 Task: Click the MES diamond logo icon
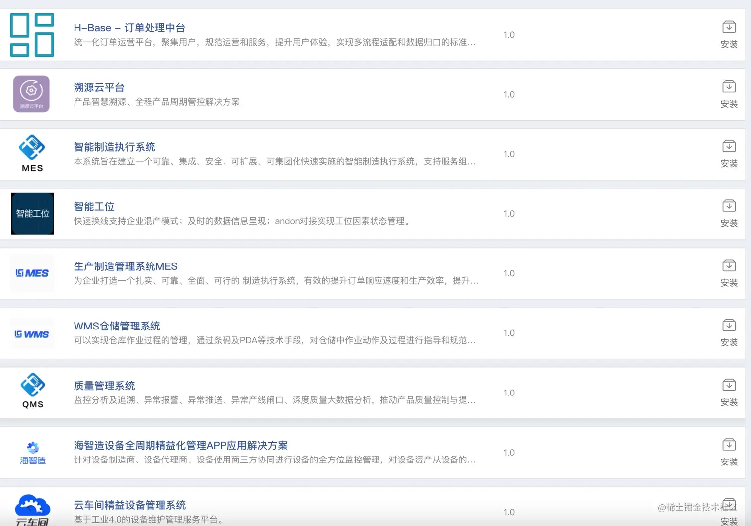(x=32, y=153)
